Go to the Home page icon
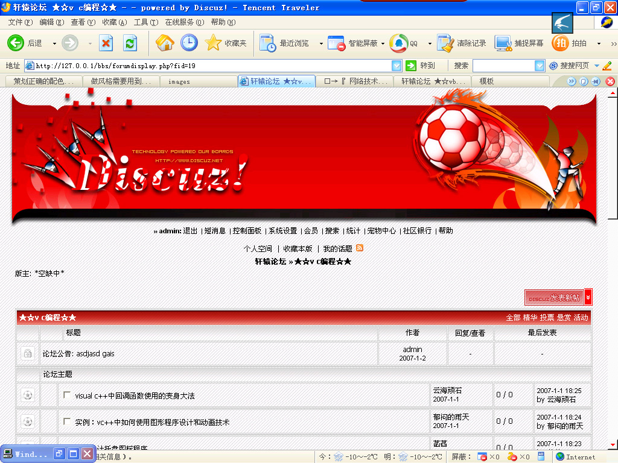This screenshot has height=463, width=618. (165, 43)
